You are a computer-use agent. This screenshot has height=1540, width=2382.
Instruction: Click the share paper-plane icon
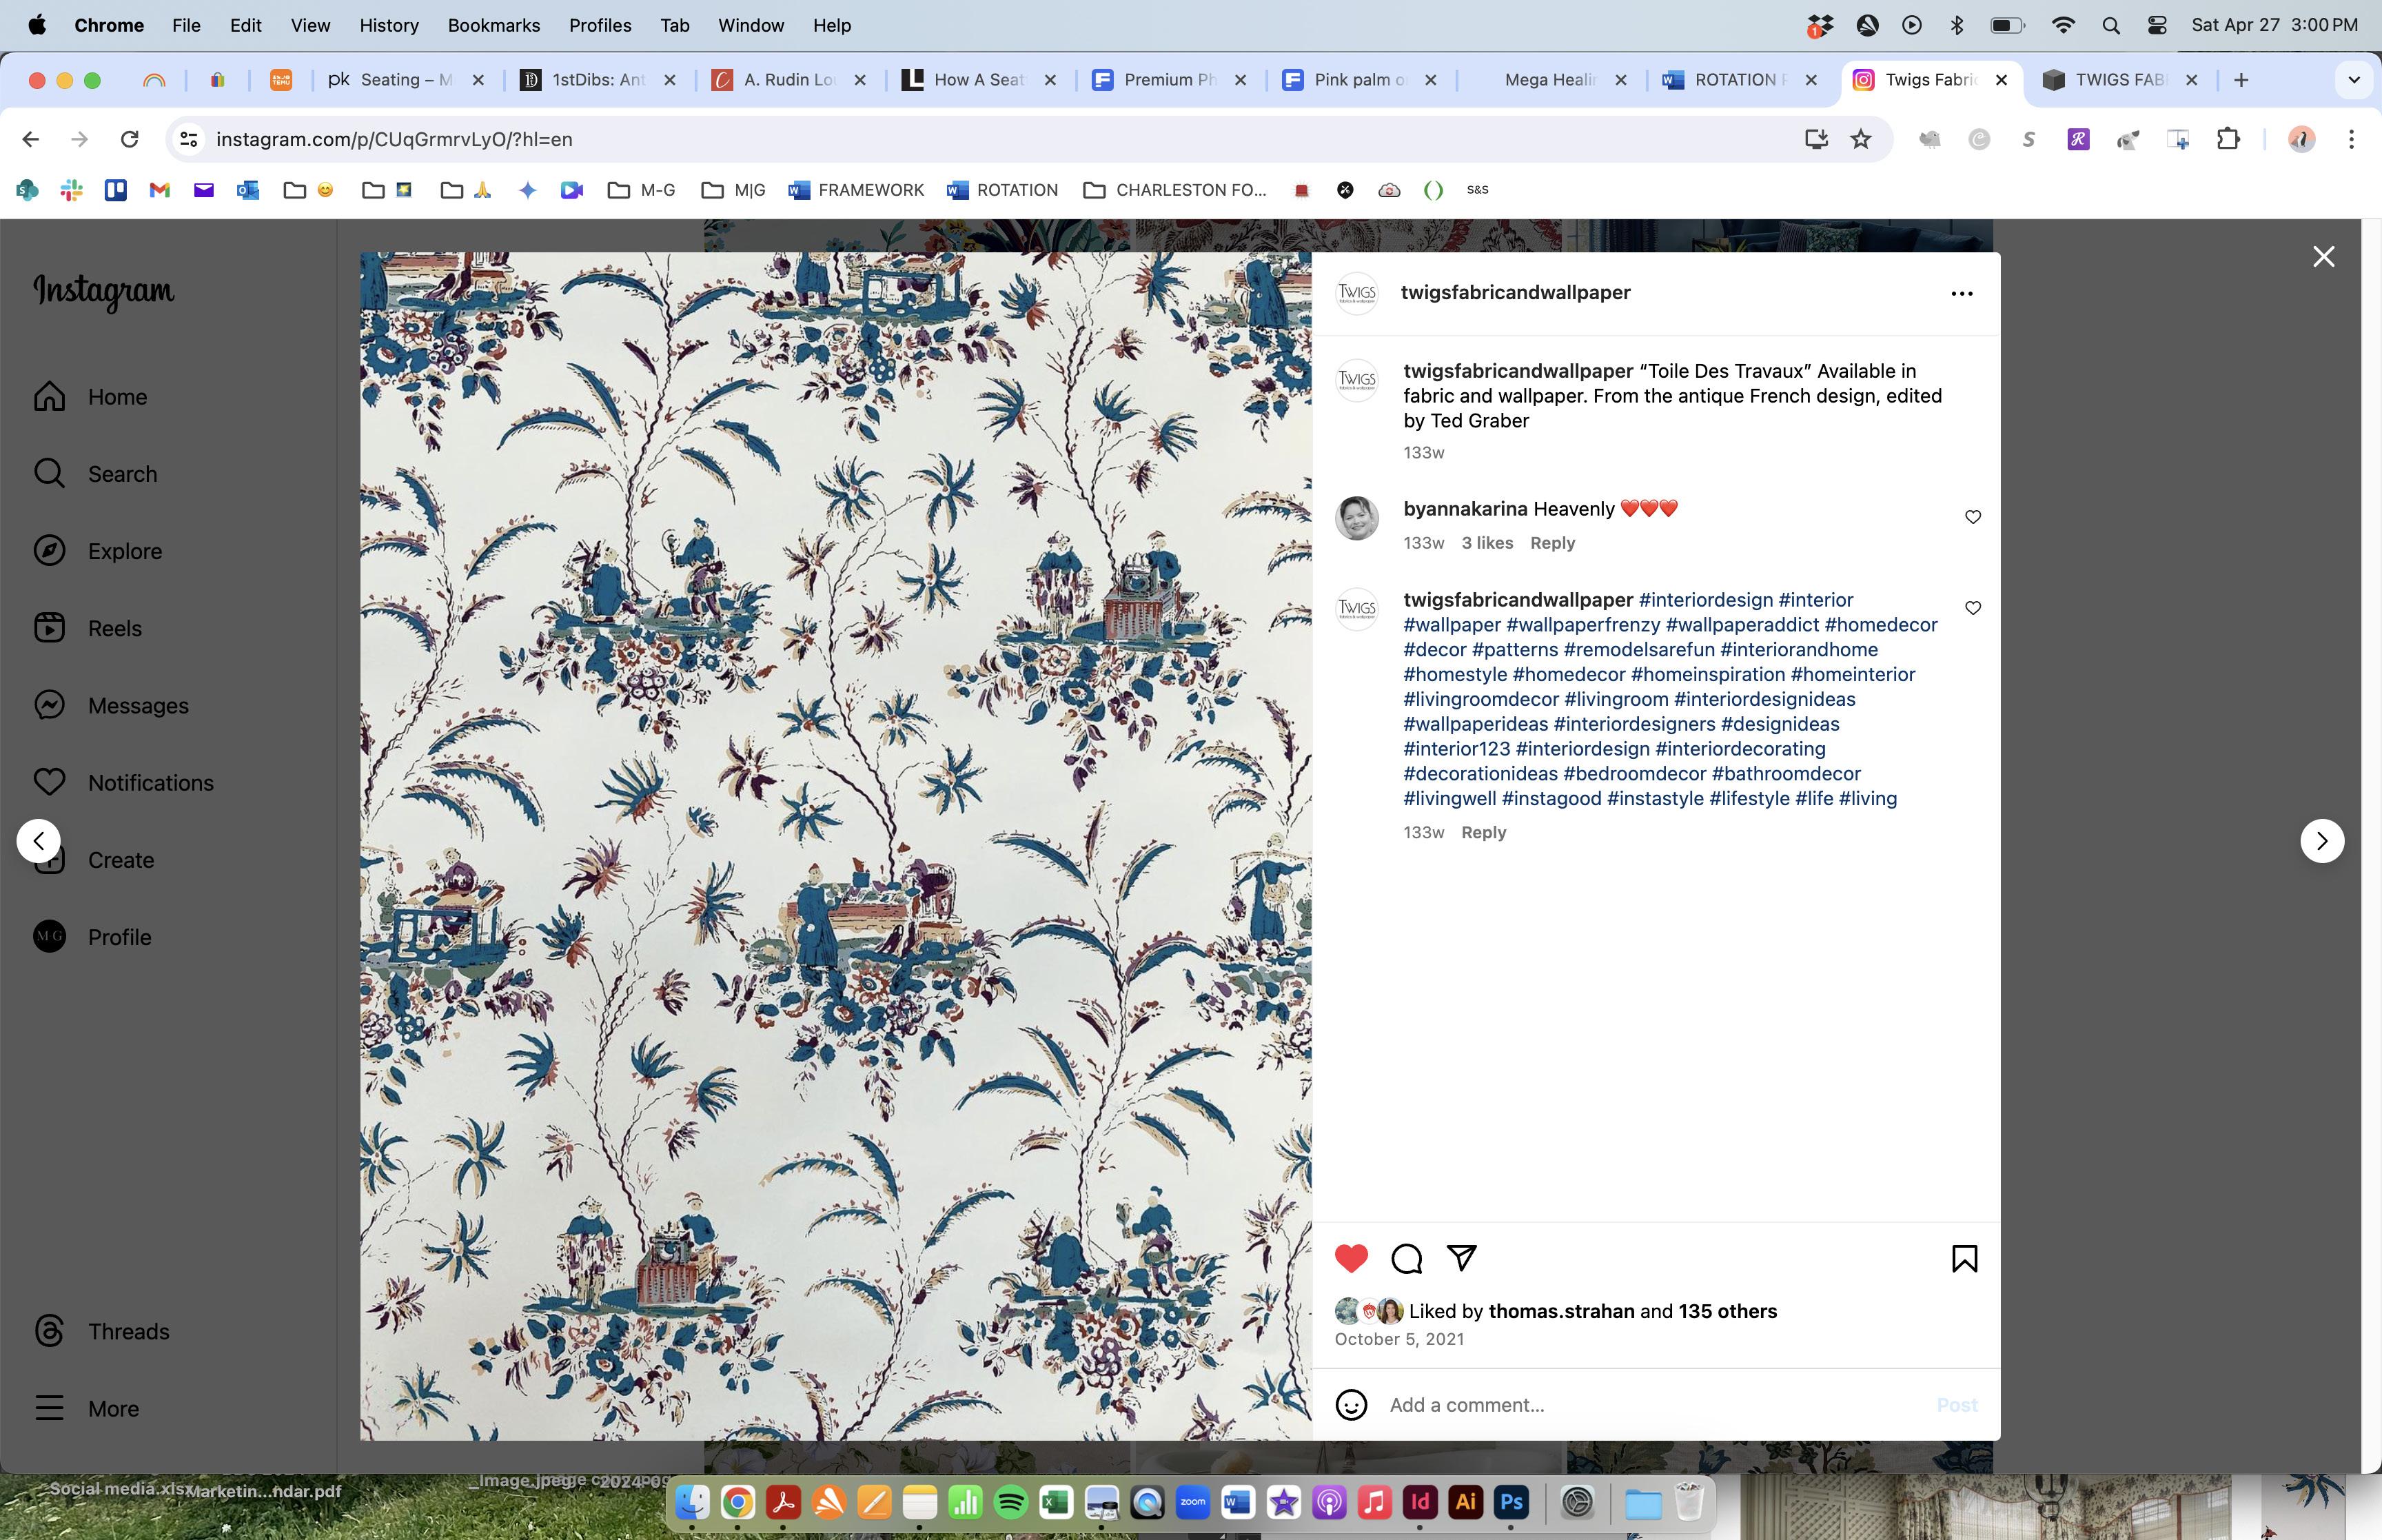click(x=1461, y=1258)
